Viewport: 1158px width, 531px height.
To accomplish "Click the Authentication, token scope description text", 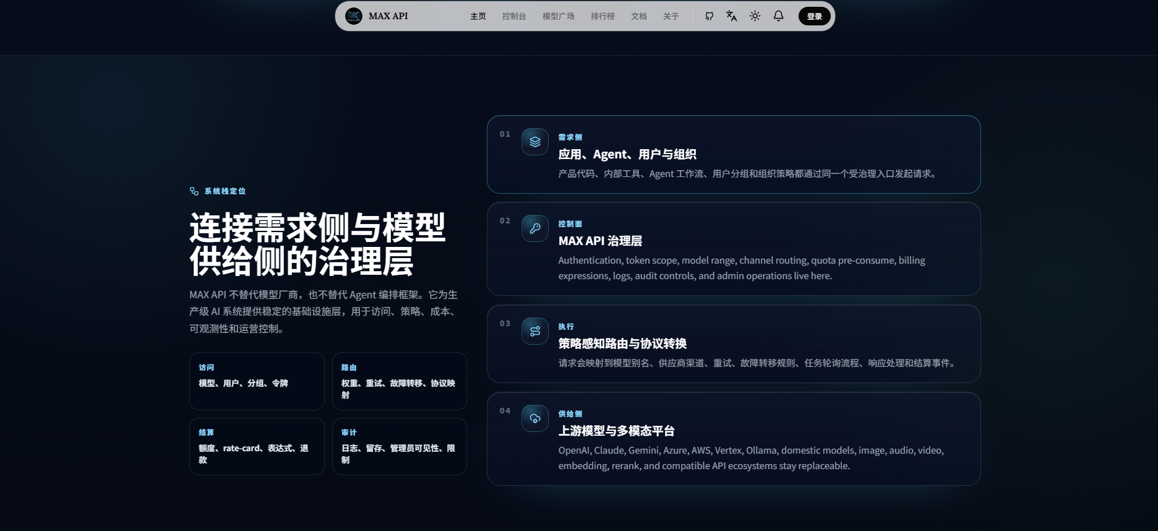I will [x=742, y=268].
